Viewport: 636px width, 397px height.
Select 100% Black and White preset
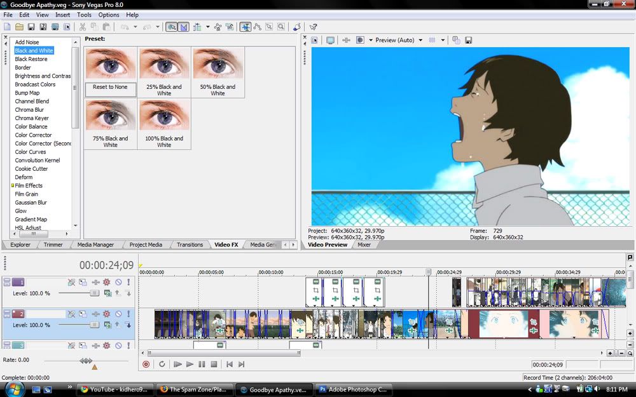(x=164, y=124)
